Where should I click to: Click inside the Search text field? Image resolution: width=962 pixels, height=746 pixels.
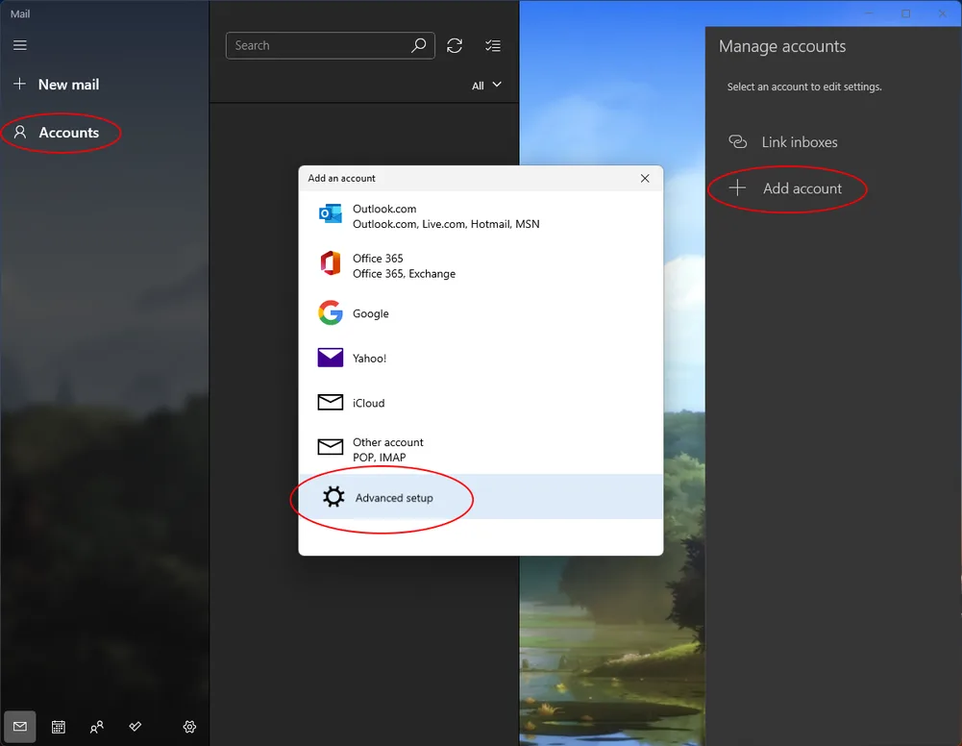click(315, 45)
